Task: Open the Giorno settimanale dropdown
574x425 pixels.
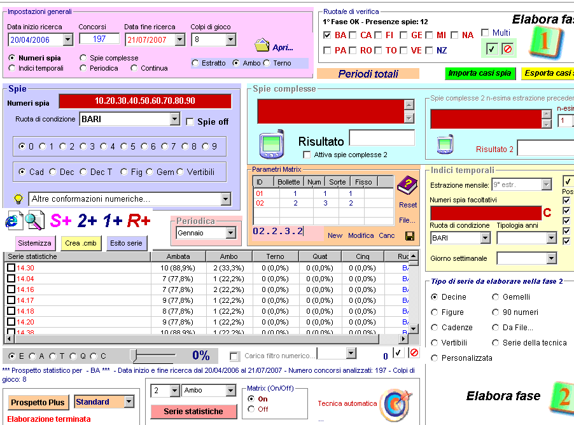Action: pyautogui.click(x=552, y=258)
